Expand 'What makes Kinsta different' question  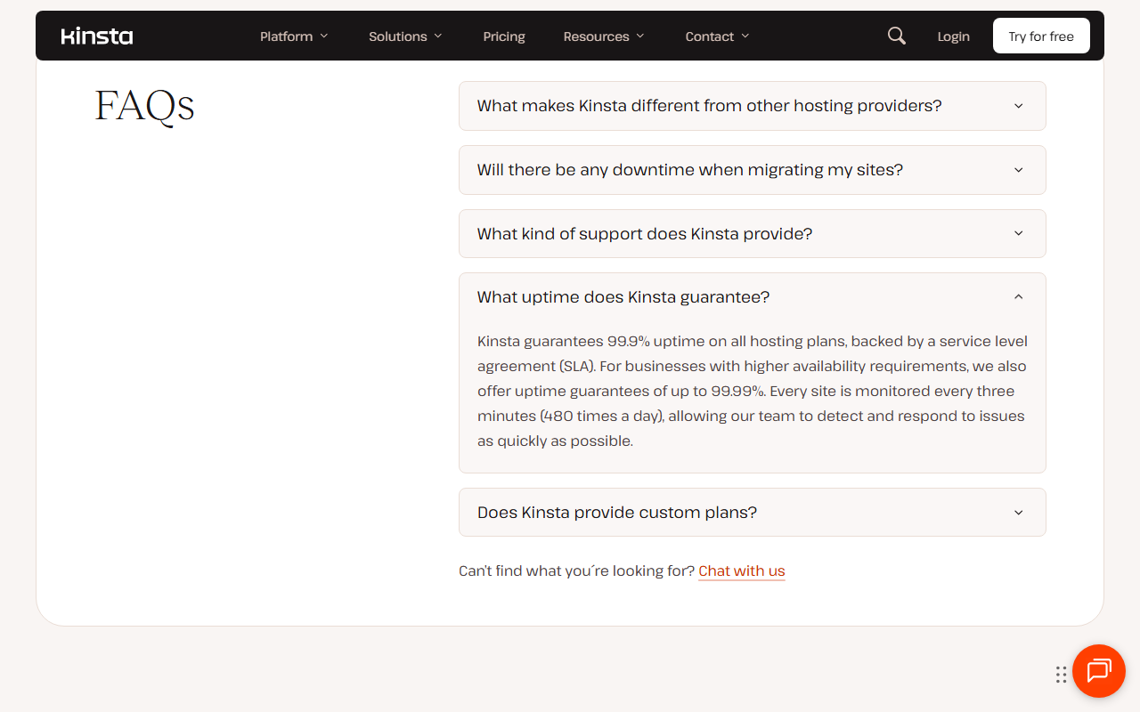[753, 106]
